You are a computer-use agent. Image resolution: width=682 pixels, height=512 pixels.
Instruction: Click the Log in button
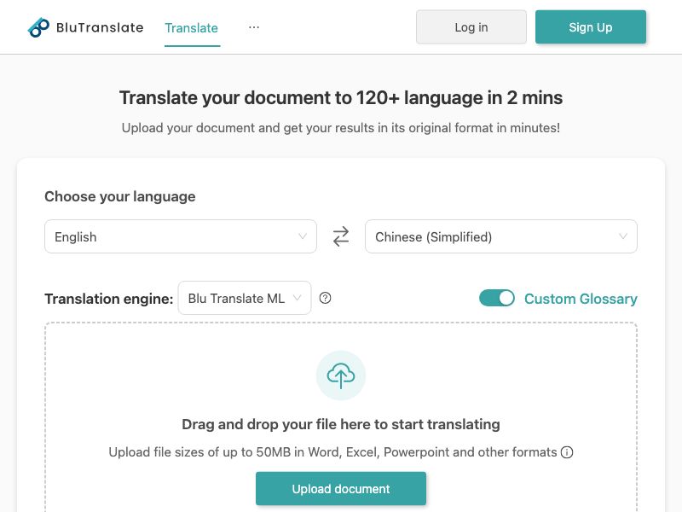tap(471, 27)
